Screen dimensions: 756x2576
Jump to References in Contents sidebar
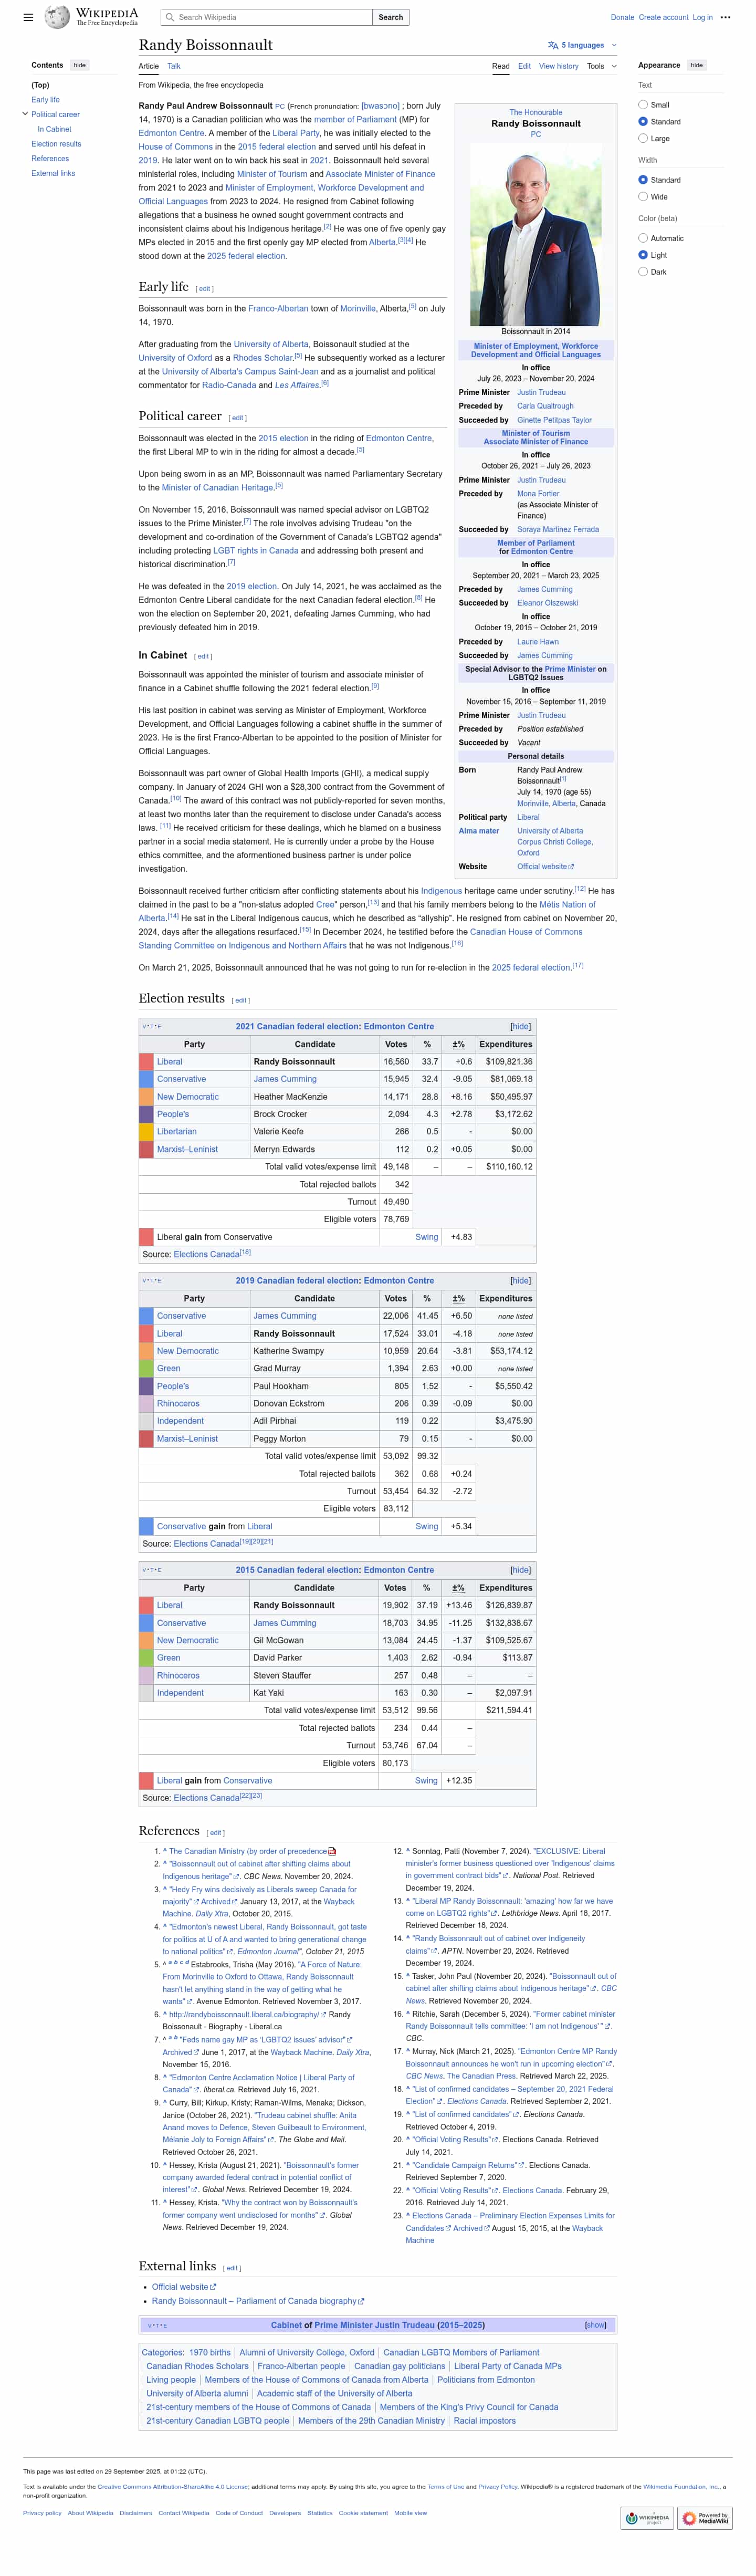tap(50, 159)
